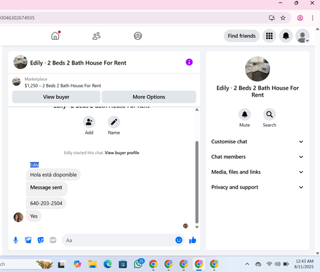This screenshot has width=320, height=272.
Task: Open the taskbar clock showing 12:43 AM
Action: [x=304, y=264]
